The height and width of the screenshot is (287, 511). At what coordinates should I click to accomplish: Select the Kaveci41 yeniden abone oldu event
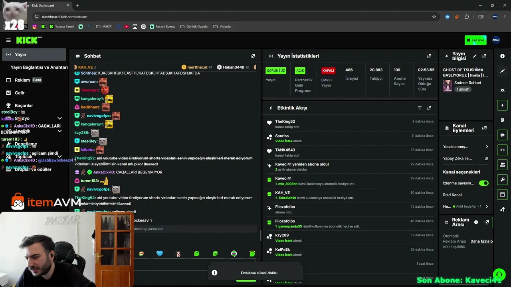click(350, 167)
